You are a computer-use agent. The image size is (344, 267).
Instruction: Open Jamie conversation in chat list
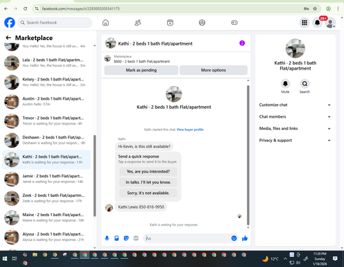click(47, 179)
